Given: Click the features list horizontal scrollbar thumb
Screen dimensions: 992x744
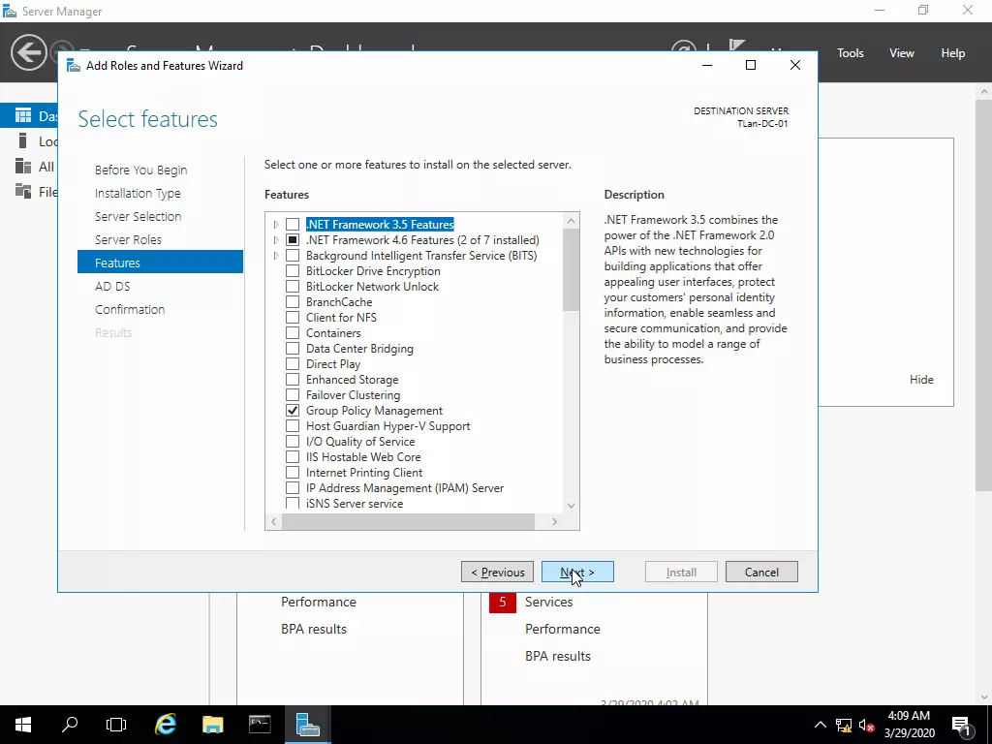Looking at the screenshot, I should tap(408, 522).
